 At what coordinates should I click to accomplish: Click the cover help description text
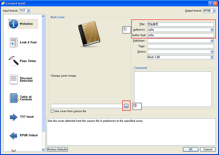click(96, 121)
